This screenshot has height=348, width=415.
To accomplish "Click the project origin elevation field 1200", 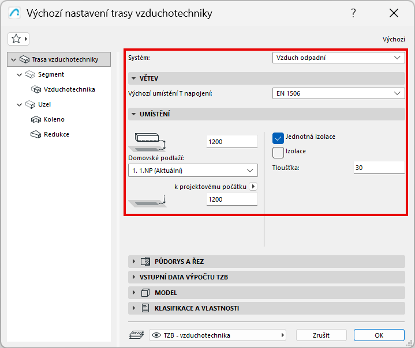I will pos(232,199).
